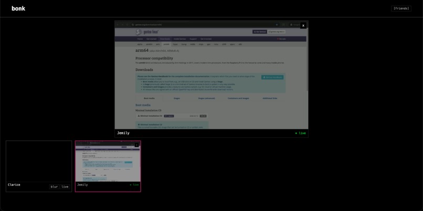Click the green live status of enlarged stream

coord(300,133)
